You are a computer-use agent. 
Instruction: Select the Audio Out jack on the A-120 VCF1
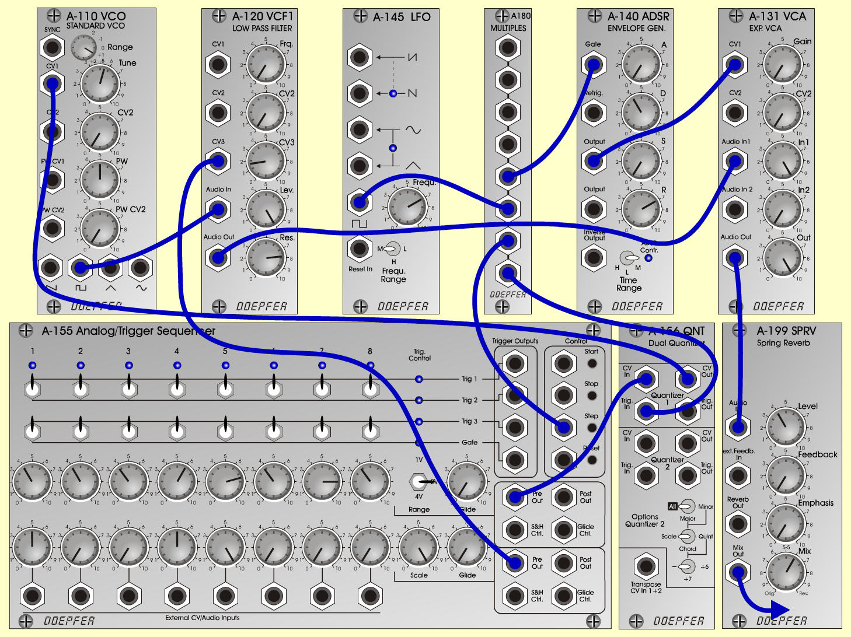click(218, 257)
